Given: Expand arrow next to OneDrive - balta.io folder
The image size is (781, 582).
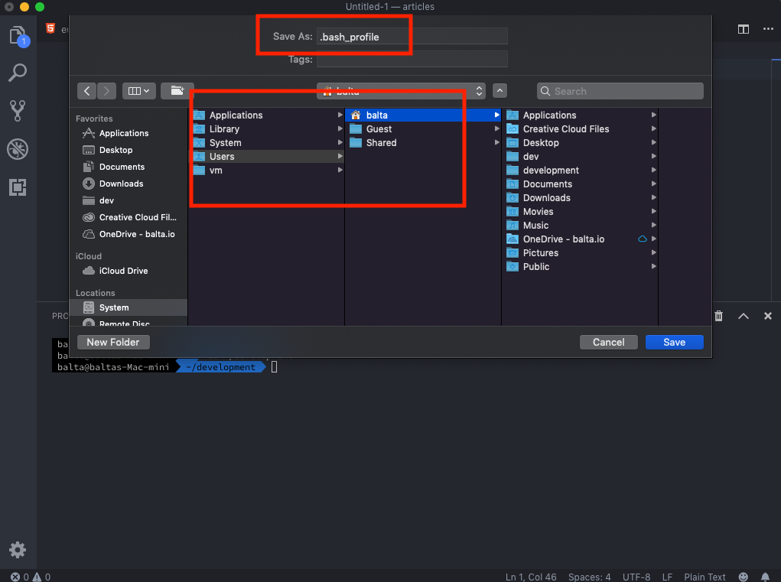Looking at the screenshot, I should (653, 239).
